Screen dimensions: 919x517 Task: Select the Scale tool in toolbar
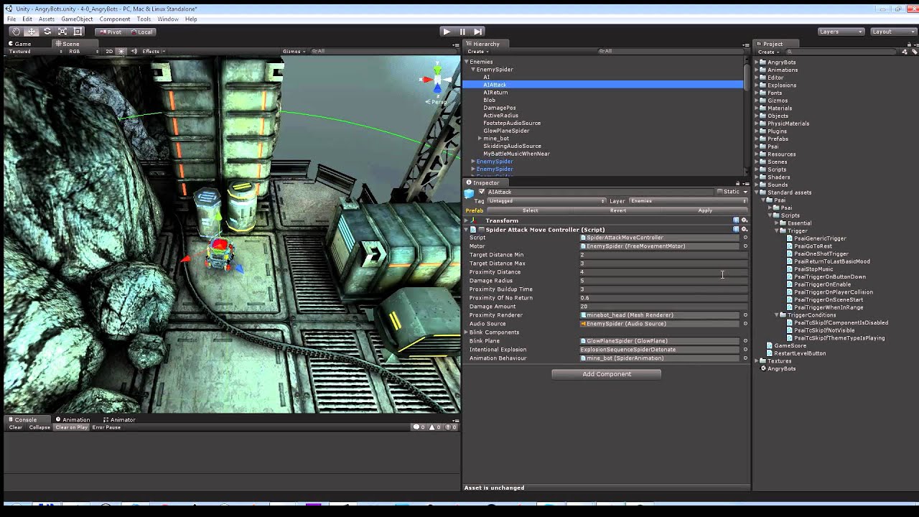(x=62, y=32)
